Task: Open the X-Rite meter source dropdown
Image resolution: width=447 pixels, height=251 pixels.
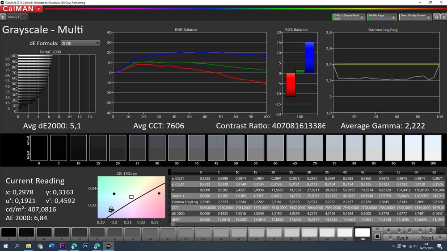Action: click(362, 17)
